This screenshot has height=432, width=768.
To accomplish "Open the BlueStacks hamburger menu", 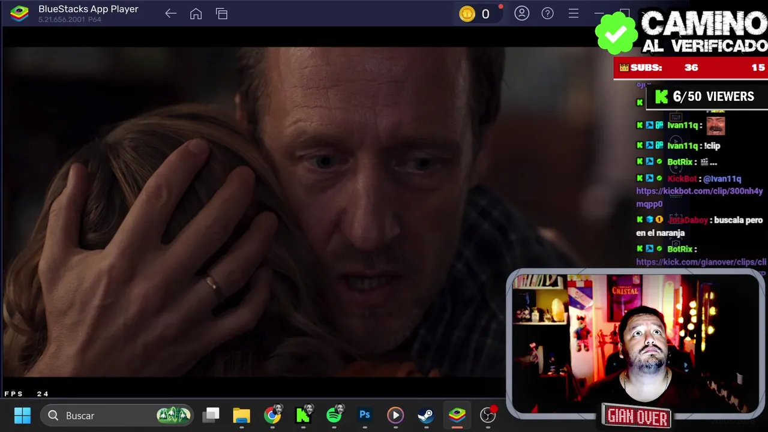I will pos(574,13).
